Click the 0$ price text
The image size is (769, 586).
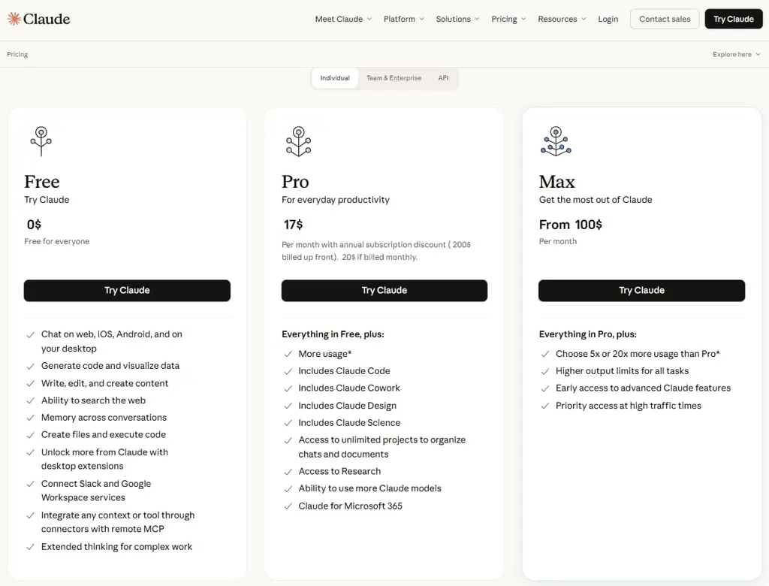pyautogui.click(x=34, y=225)
